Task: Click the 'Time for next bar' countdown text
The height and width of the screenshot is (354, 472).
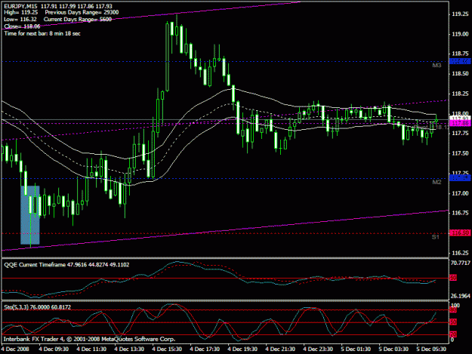Action: coord(42,33)
